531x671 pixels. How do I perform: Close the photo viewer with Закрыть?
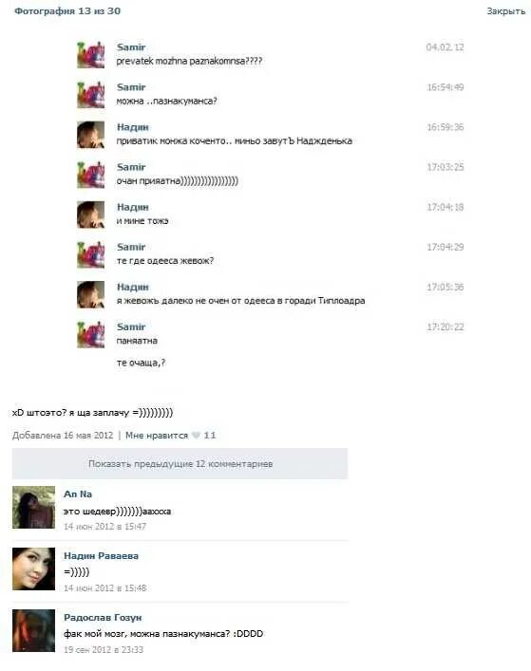tap(505, 11)
